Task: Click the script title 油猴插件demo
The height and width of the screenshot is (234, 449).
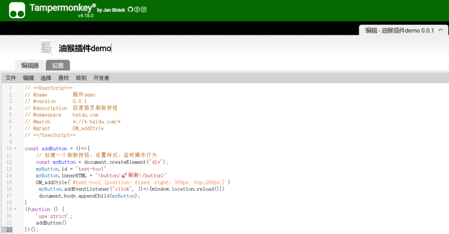Action: click(85, 48)
